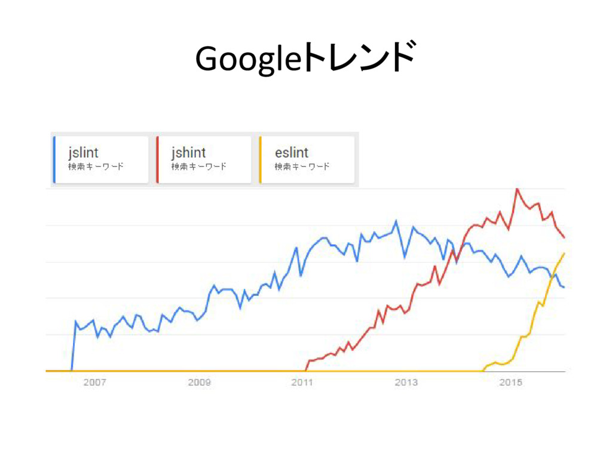Click the 2007 label on the time axis
612x459 pixels.
94,382
